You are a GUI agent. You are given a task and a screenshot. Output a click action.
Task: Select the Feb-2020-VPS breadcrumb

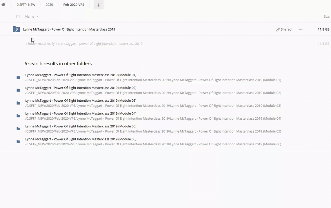74,5
